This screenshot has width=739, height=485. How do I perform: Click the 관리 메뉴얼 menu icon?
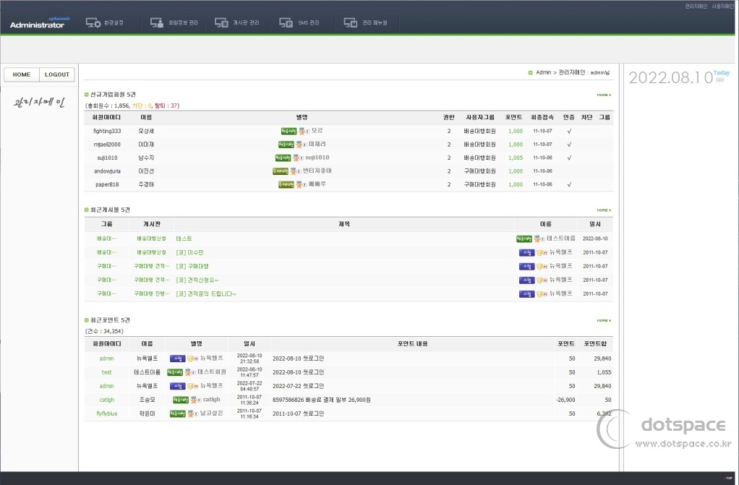point(351,23)
